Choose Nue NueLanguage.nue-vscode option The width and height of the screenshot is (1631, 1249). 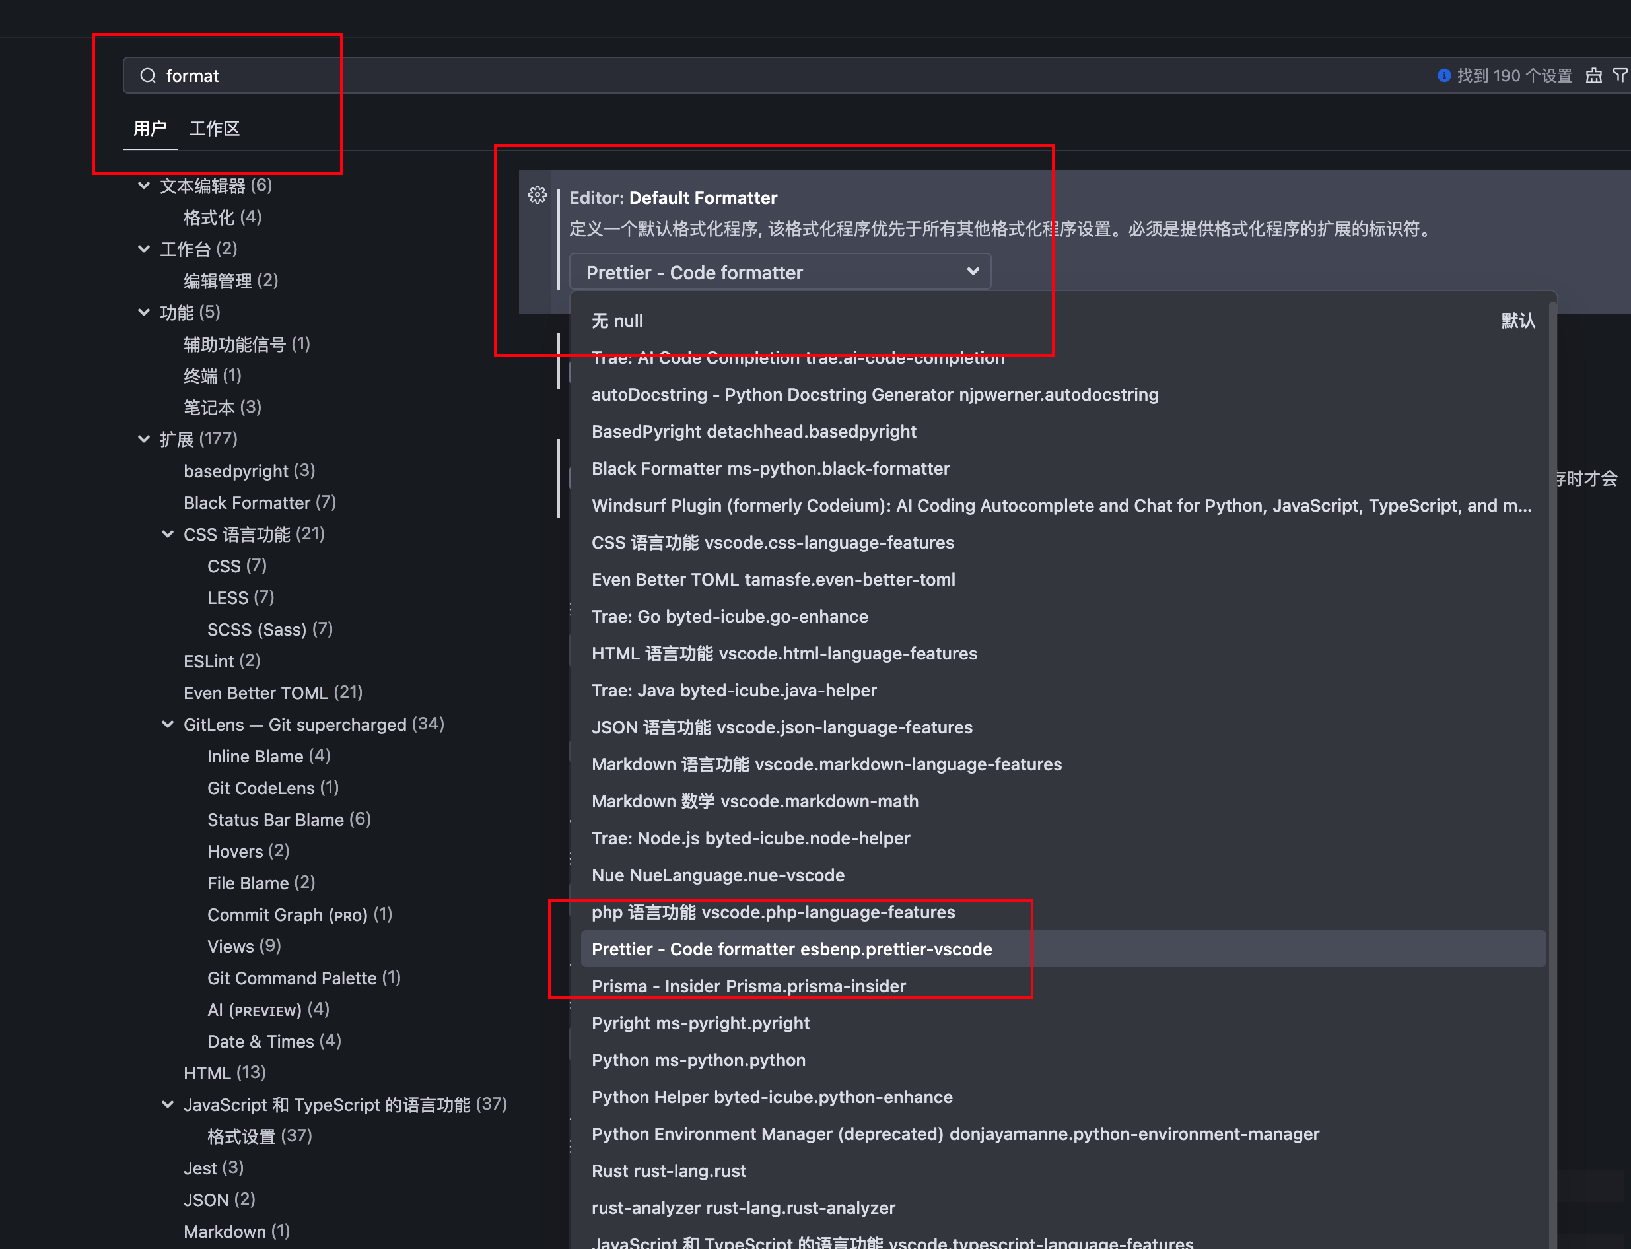(x=1064, y=875)
